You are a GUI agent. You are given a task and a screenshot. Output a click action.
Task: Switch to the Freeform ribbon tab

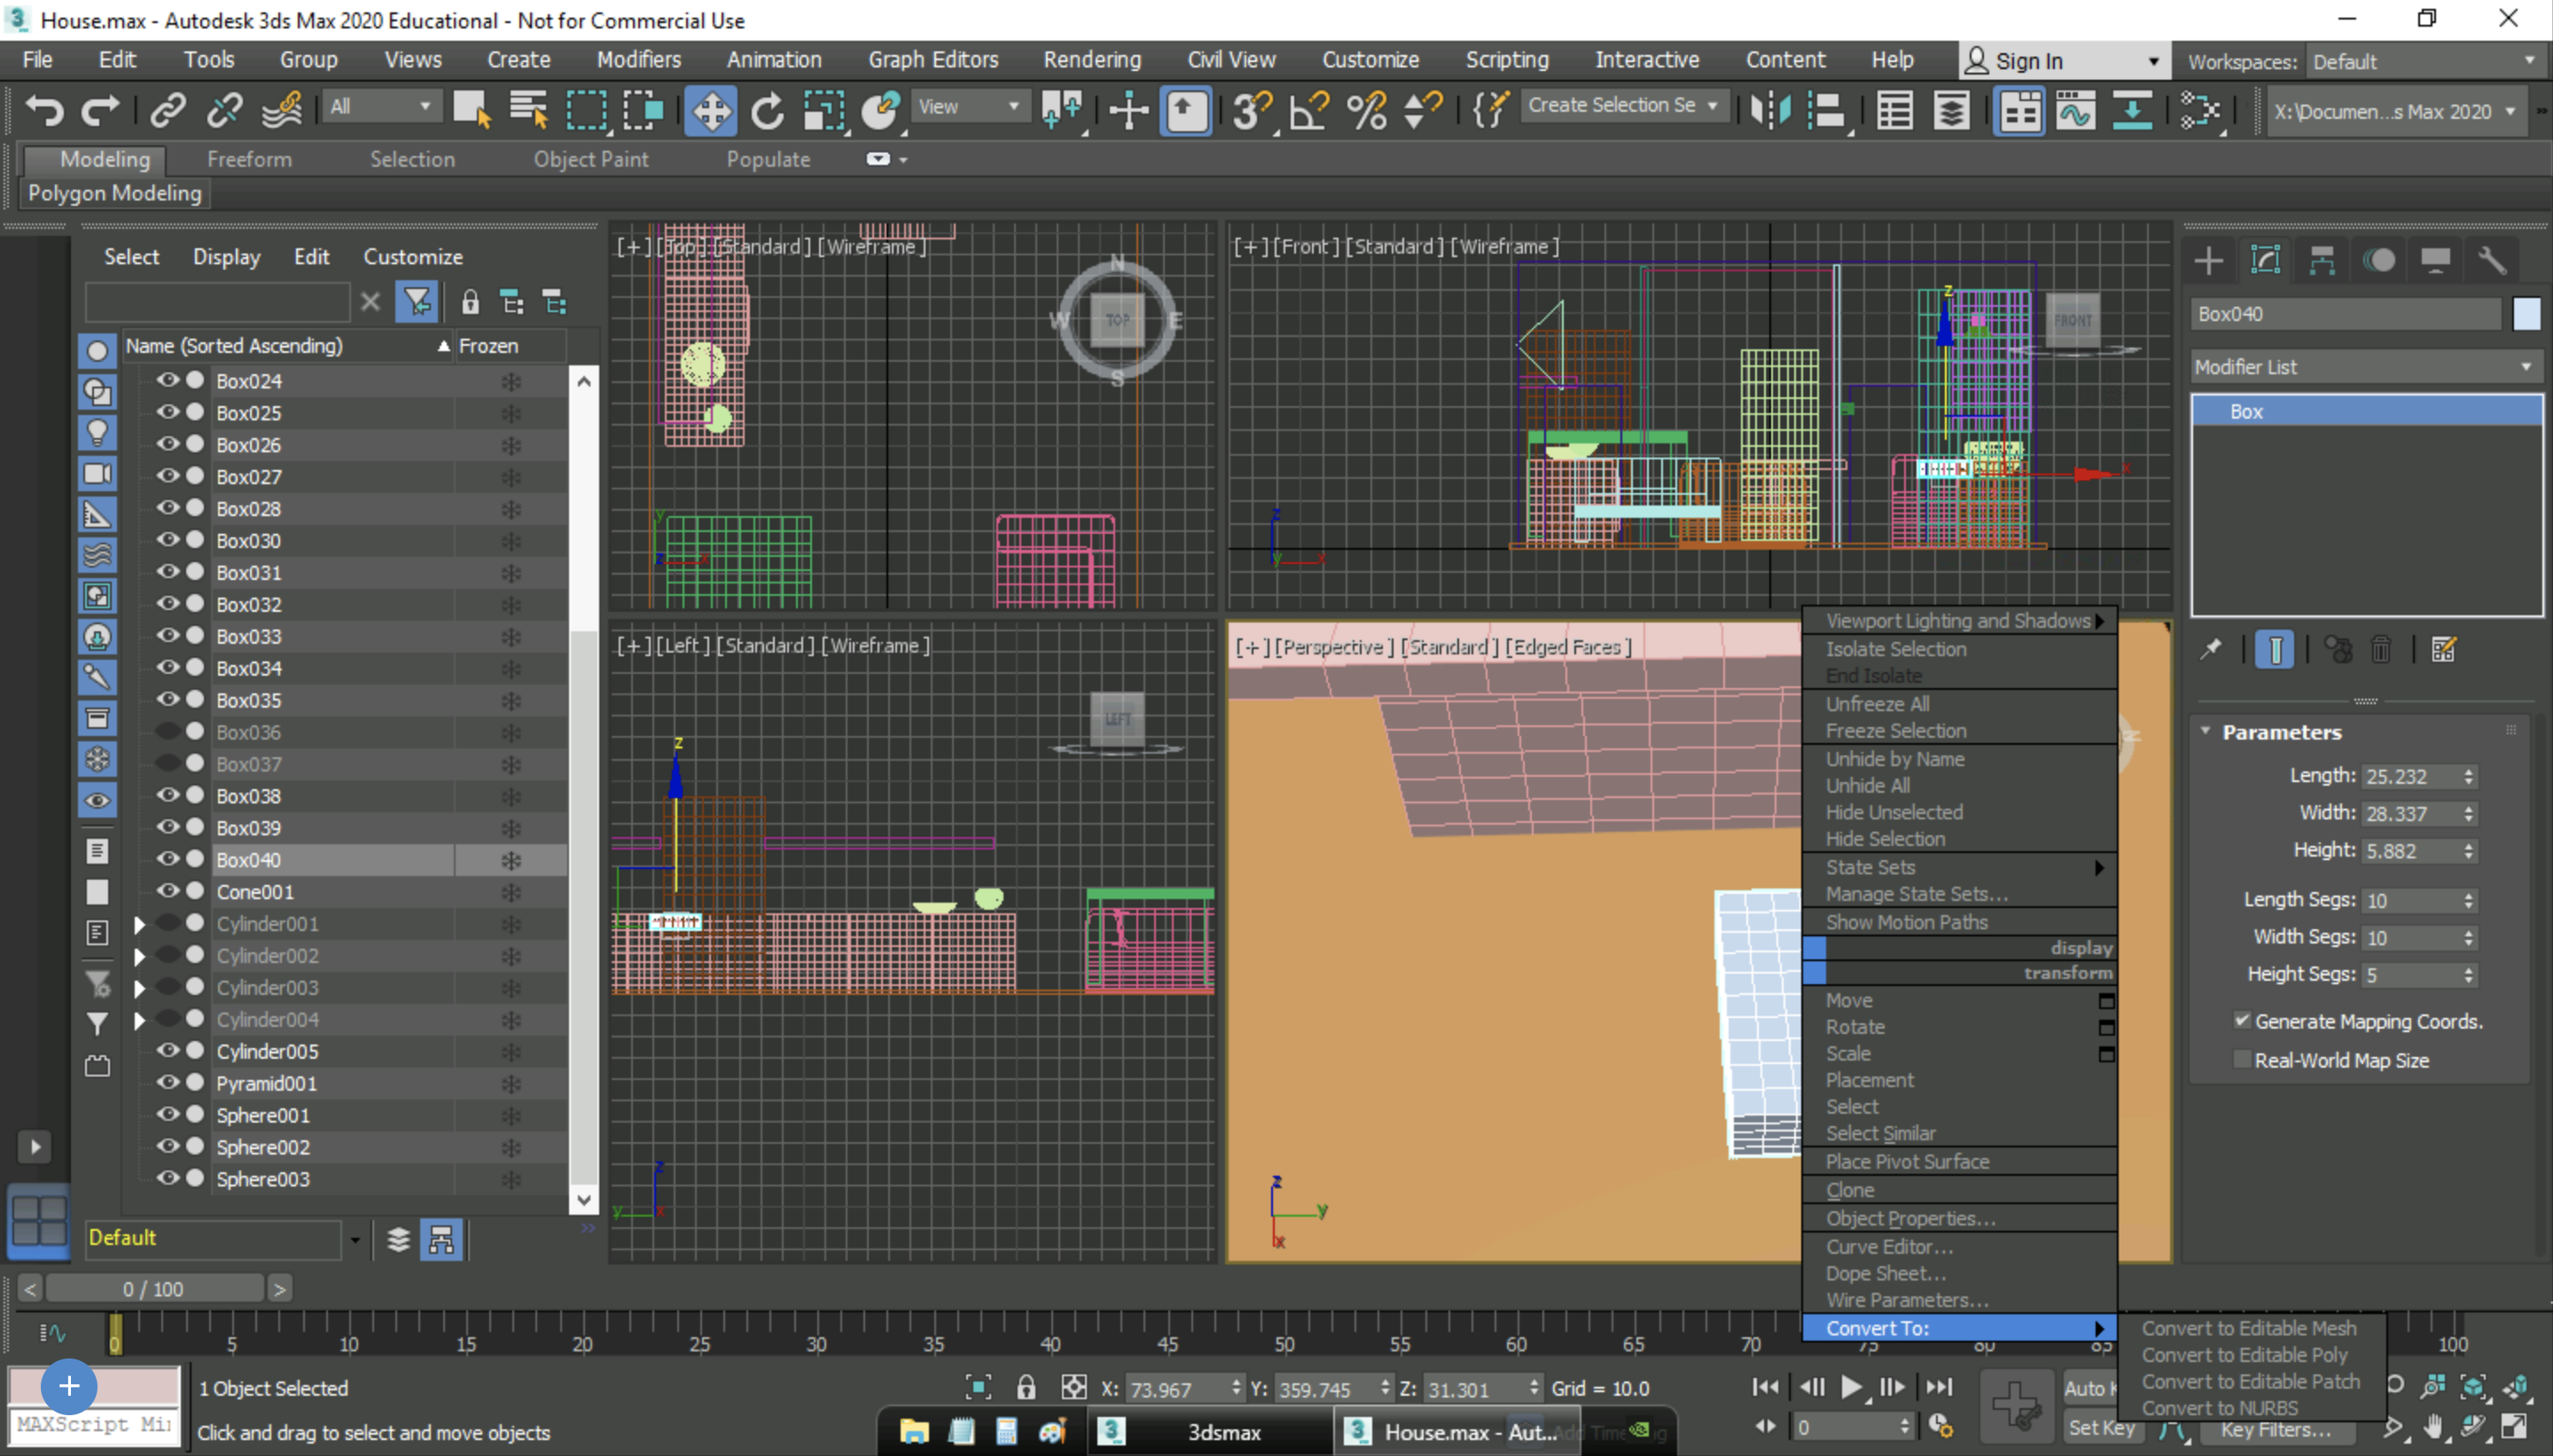249,159
